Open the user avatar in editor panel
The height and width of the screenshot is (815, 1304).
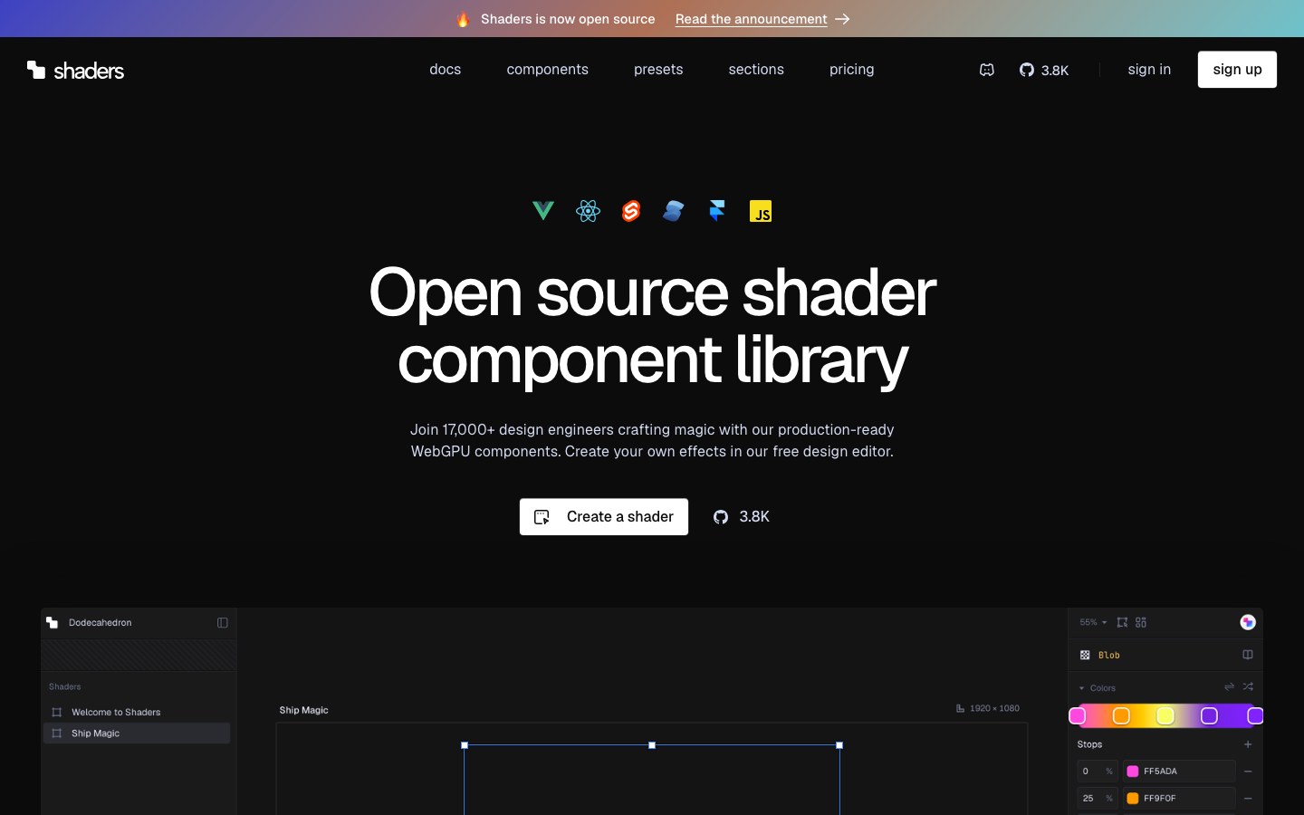1248,622
